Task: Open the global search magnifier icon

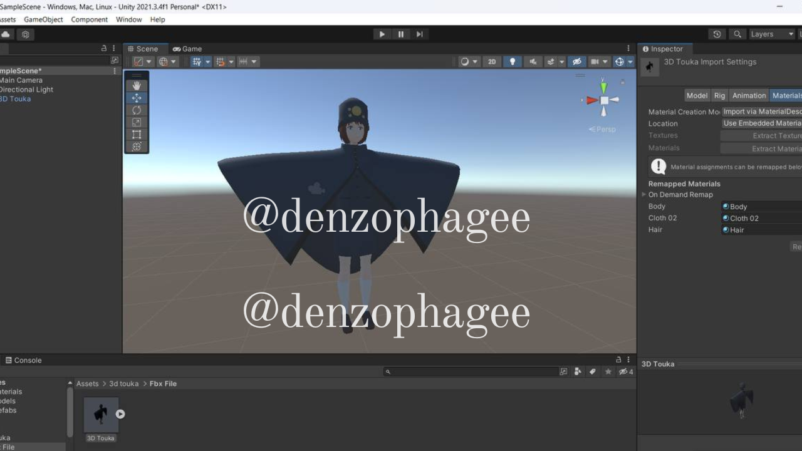Action: pos(737,34)
